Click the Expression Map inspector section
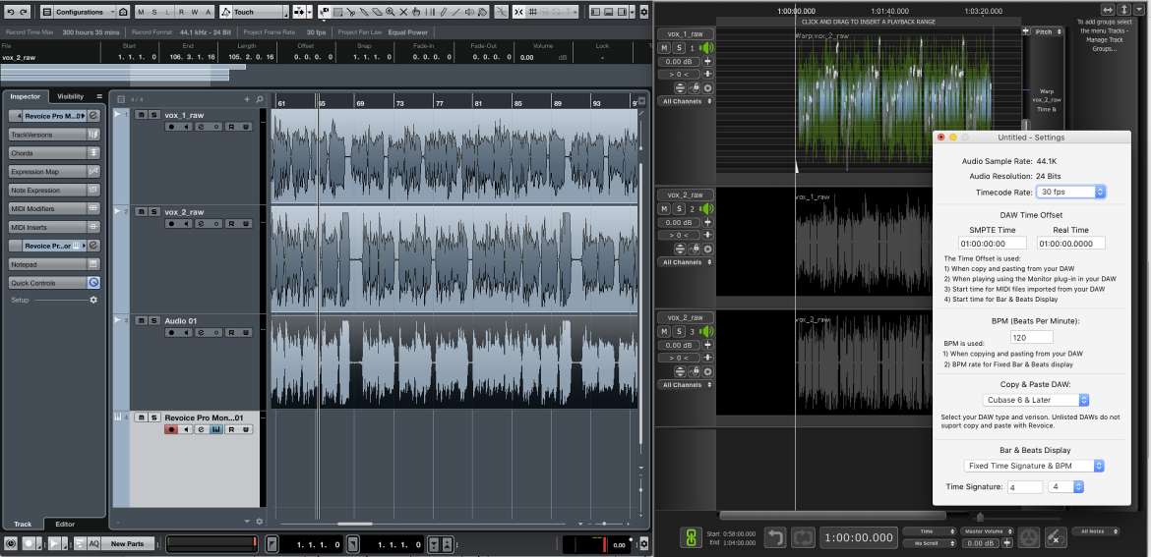This screenshot has height=557, width=1151. [54, 172]
